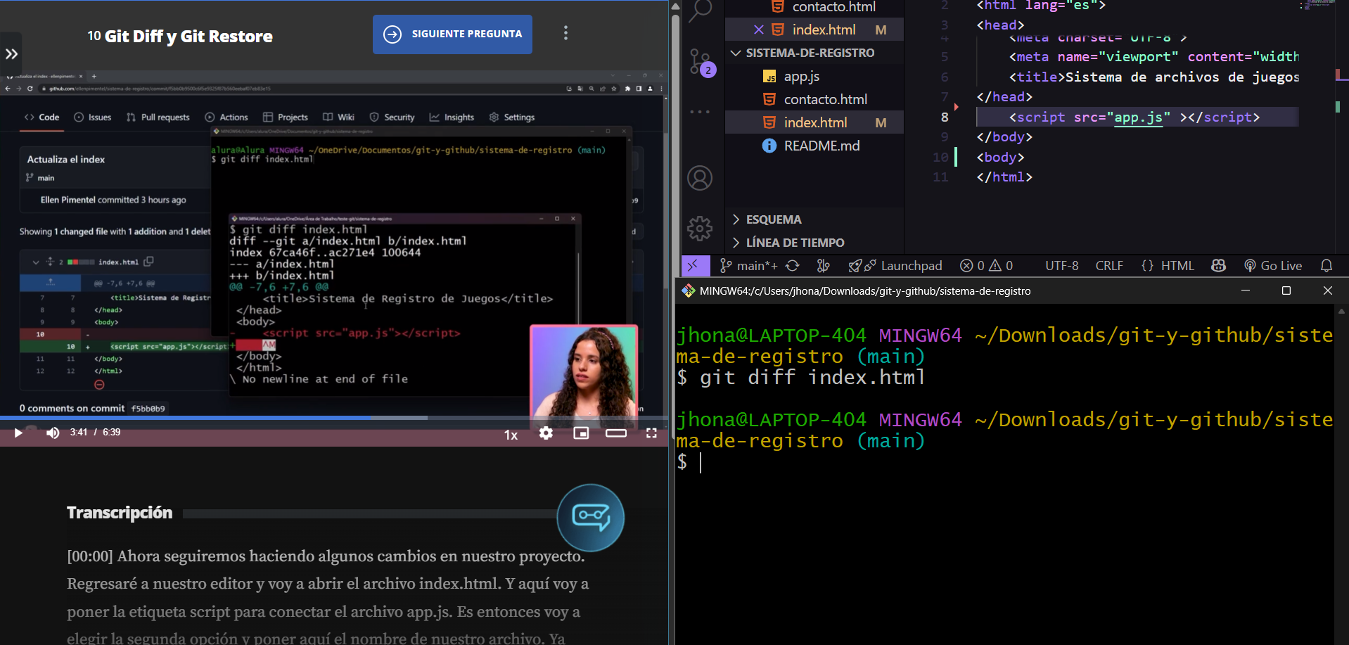Play the video with the play button
The image size is (1349, 645).
click(18, 433)
